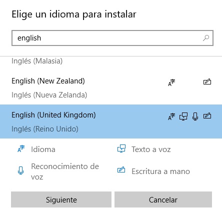Click the Inglés (Nueva Zelanda) subtitle
Viewport: 222px width, 214px height.
[x=49, y=95]
